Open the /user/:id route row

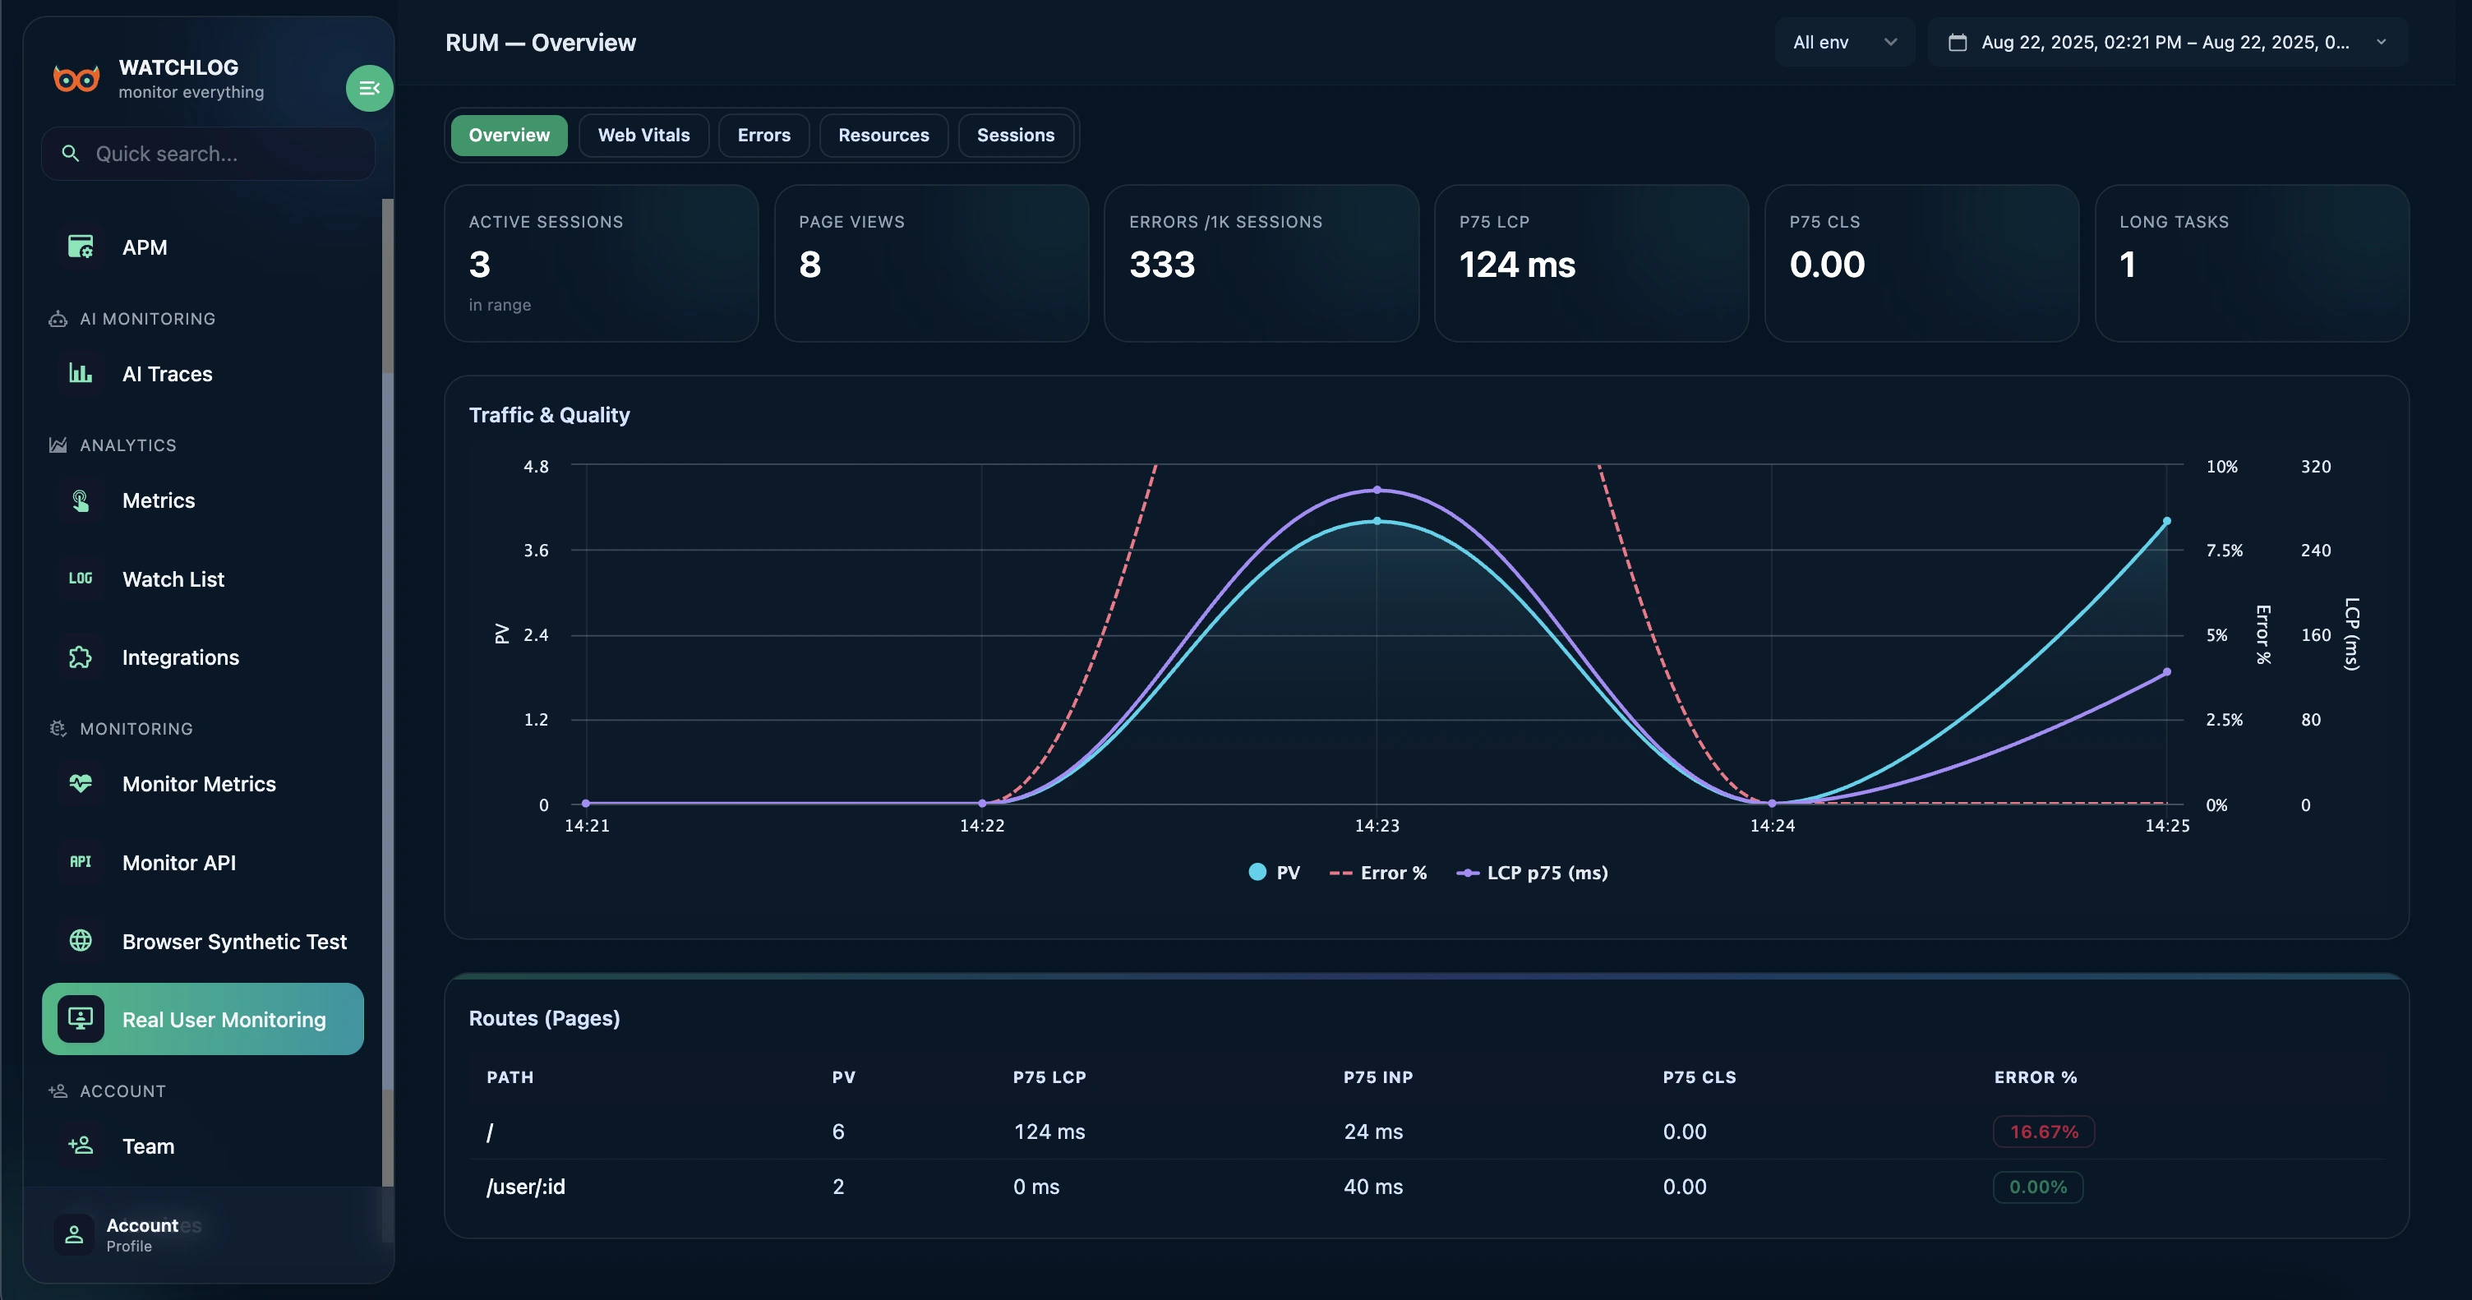[526, 1187]
